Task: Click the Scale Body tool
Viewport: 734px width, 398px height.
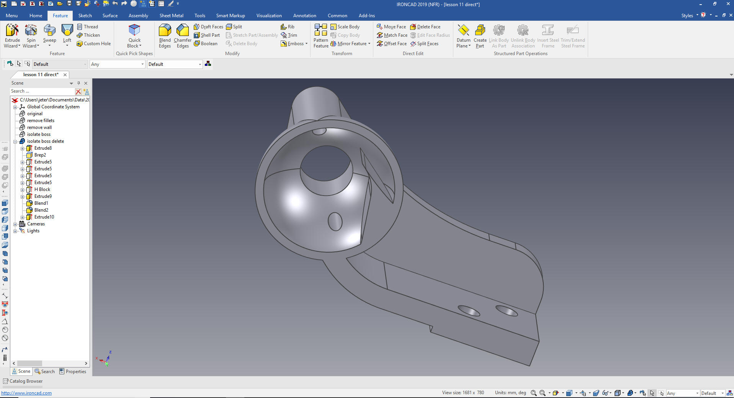Action: 345,27
